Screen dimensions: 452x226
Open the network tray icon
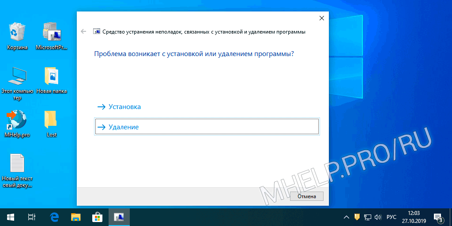point(367,217)
